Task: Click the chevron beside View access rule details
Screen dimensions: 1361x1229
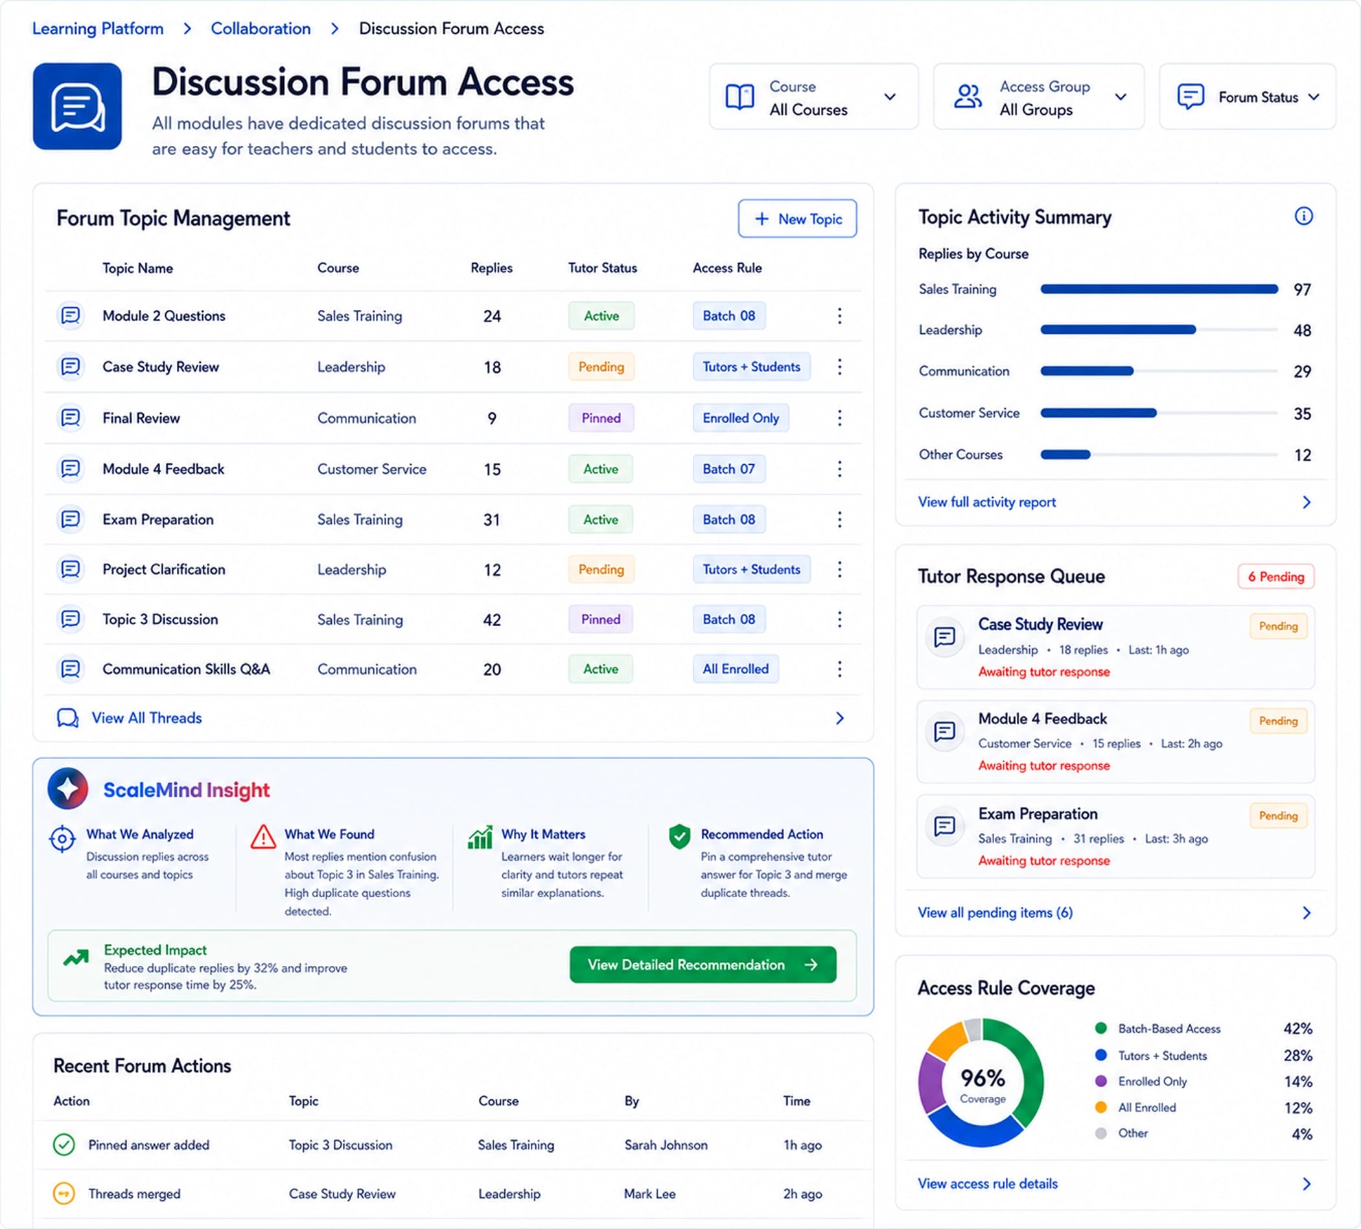Action: click(x=1307, y=1184)
